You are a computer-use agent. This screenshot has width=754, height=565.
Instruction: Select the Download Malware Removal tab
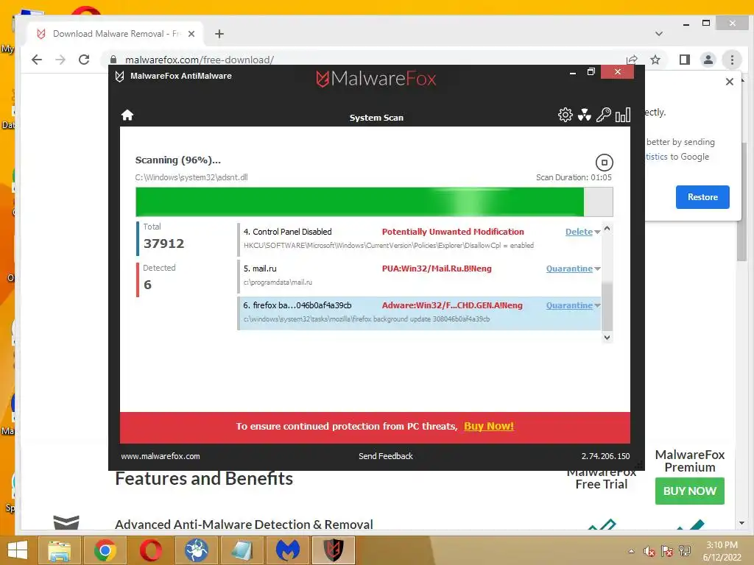pos(116,34)
